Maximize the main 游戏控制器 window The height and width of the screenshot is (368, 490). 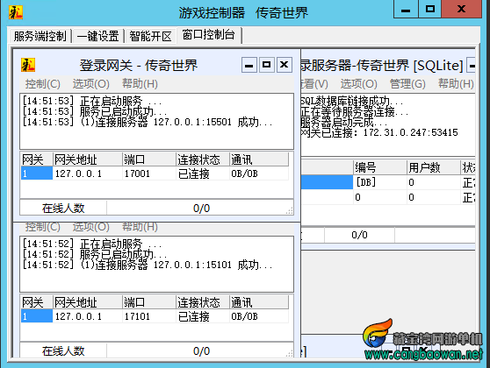(430, 9)
